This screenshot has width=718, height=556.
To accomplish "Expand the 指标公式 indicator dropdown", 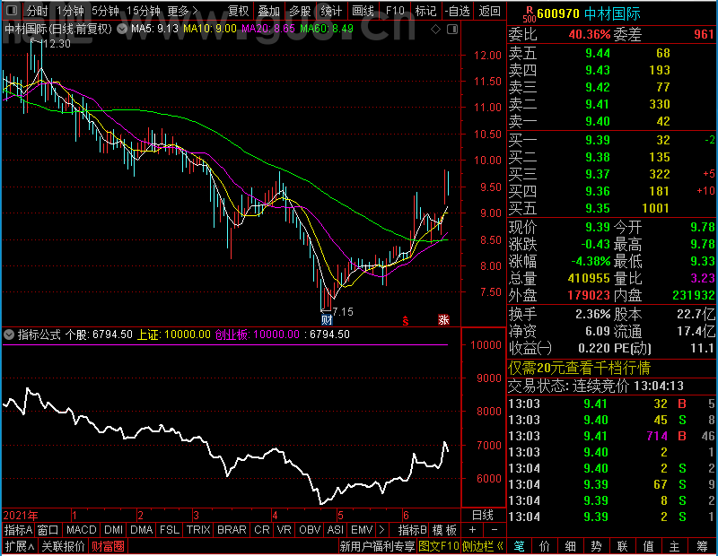I will tap(9, 334).
